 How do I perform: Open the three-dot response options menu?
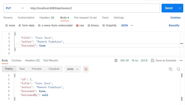181,60
